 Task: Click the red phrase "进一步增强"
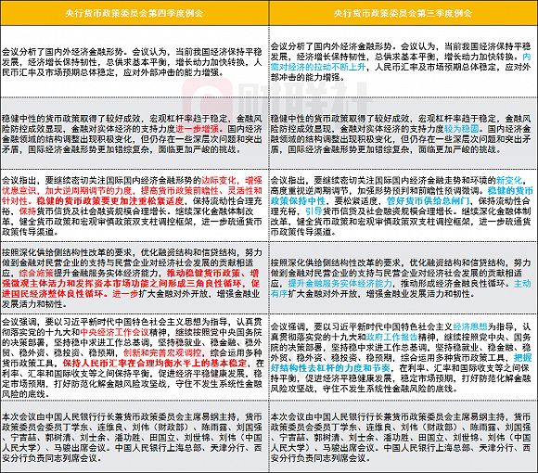pyautogui.click(x=198, y=129)
